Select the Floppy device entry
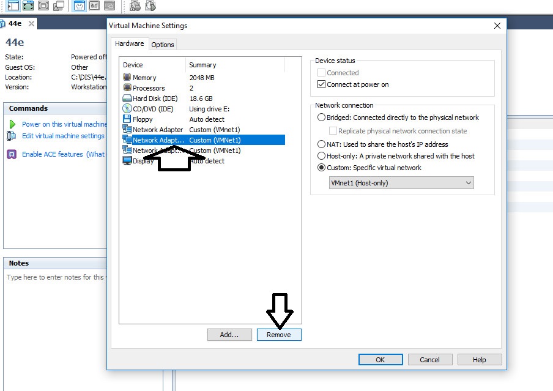This screenshot has width=553, height=391. coord(143,119)
